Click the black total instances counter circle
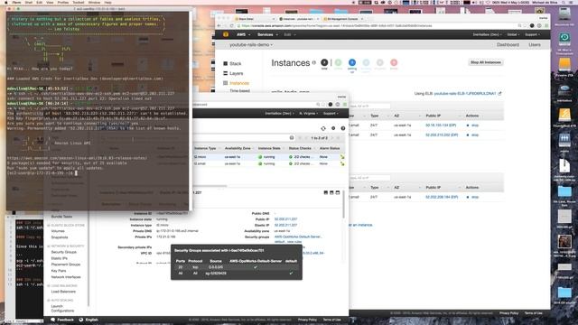This screenshot has width=578, height=325. point(324,62)
